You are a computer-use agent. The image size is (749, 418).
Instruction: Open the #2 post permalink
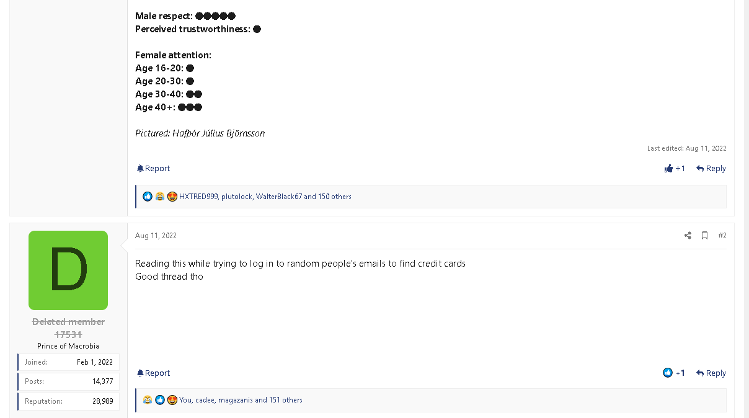click(722, 236)
